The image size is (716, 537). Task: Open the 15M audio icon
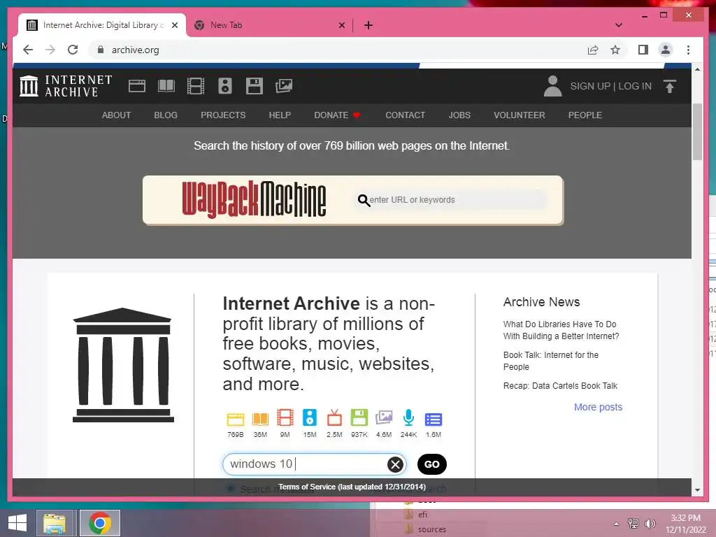(x=310, y=418)
